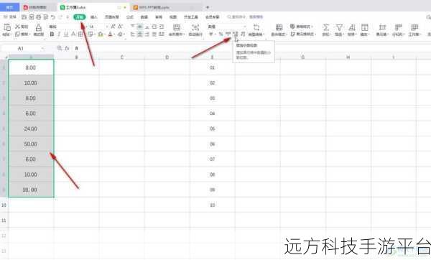Expand the fill color dropdown arrow
Viewport: 431px width, 260px height.
pyautogui.click(x=105, y=34)
